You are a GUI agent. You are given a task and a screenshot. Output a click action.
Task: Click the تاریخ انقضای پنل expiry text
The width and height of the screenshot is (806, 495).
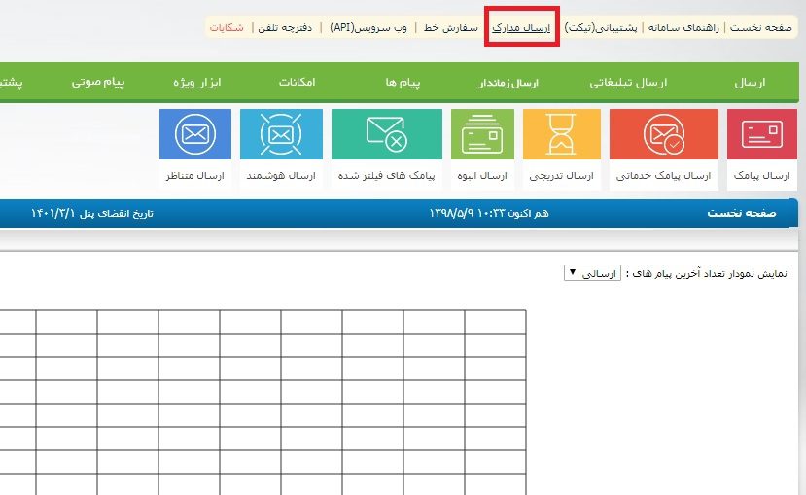(x=92, y=213)
